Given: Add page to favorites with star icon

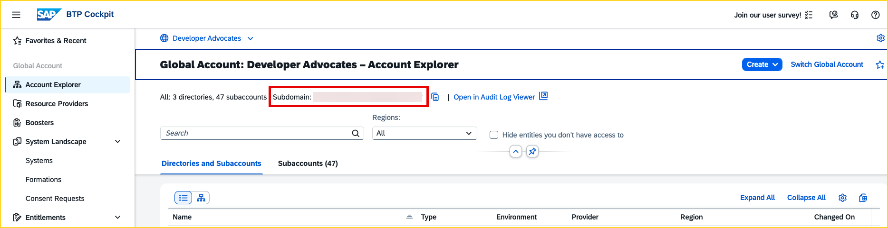Looking at the screenshot, I should (x=880, y=65).
